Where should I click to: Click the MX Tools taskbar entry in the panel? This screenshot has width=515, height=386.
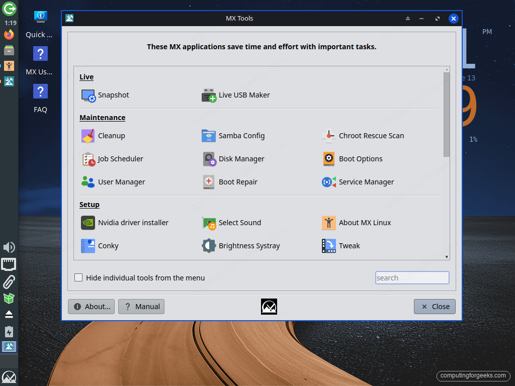point(9,347)
